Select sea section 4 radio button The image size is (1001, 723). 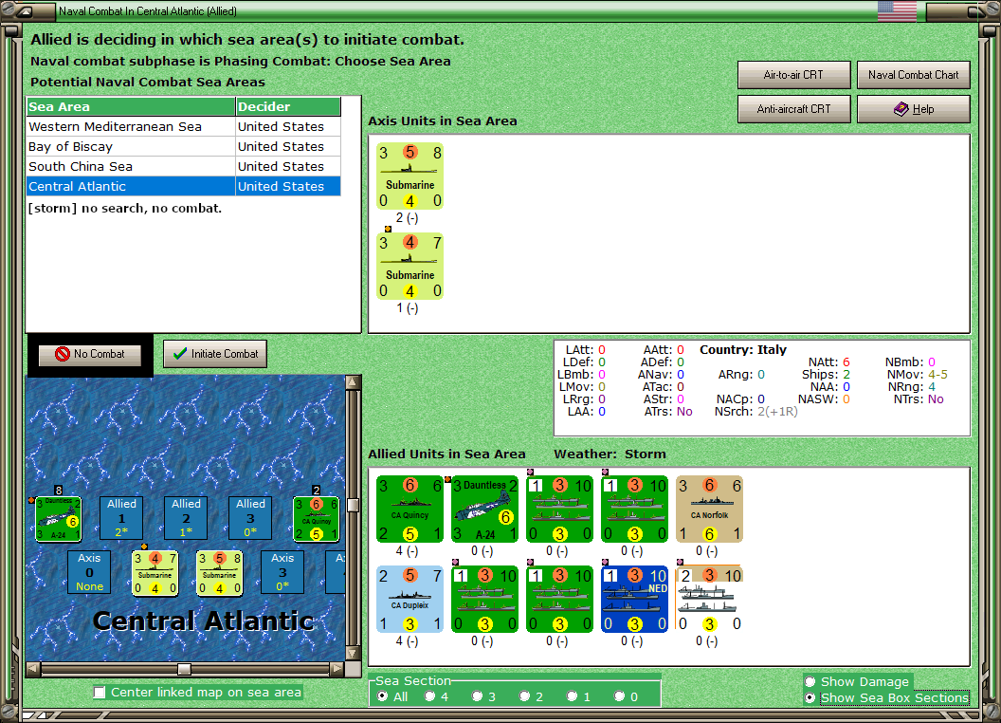(429, 696)
